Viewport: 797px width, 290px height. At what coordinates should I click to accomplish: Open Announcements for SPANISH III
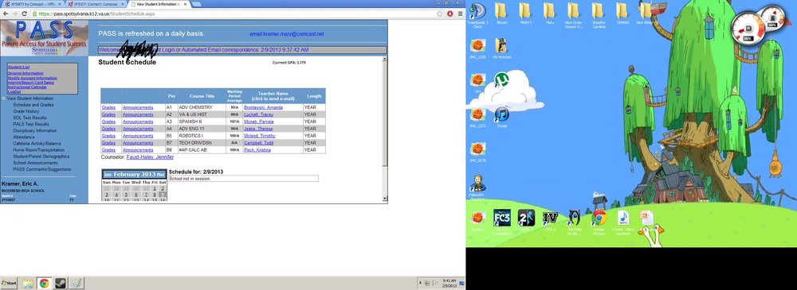pyautogui.click(x=138, y=122)
